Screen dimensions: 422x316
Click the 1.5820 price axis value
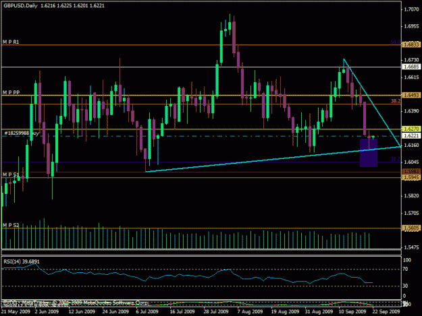[x=411, y=195]
